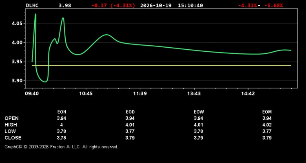Click the EOW CLOSE value 3.79

click(198, 138)
